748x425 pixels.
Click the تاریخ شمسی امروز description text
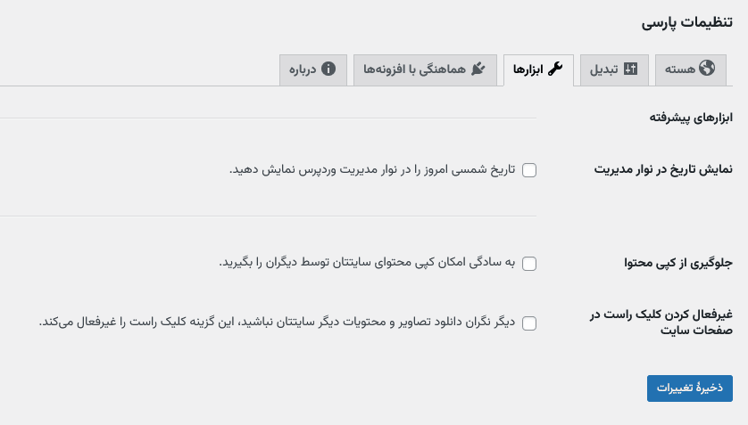tap(373, 169)
